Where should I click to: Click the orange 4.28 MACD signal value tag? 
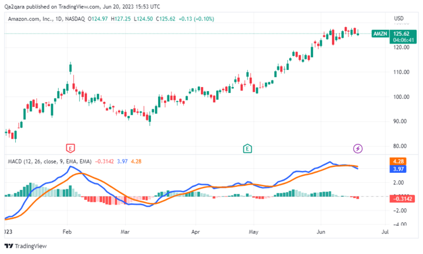[398, 162]
